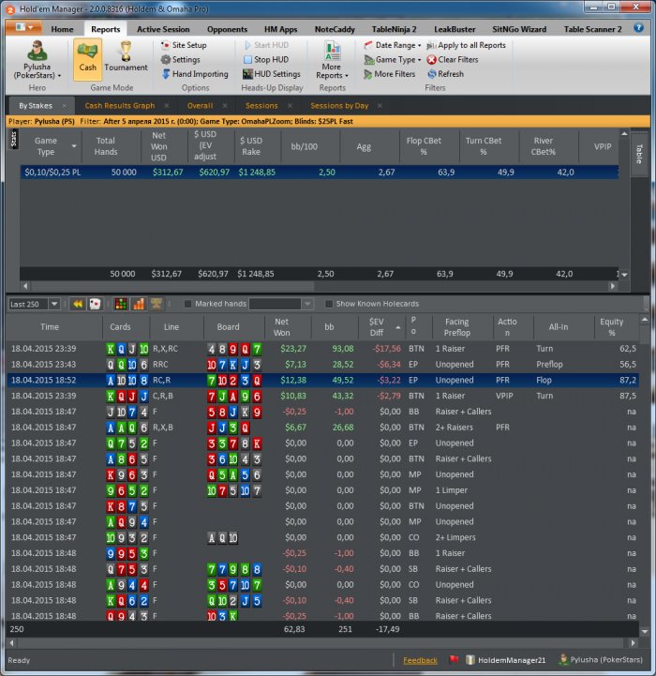
Task: Click Pylusha (PokerStars) status bar item
Action: [601, 660]
